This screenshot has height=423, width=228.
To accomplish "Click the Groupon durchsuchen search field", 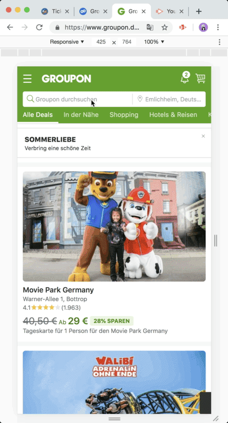I will point(78,99).
